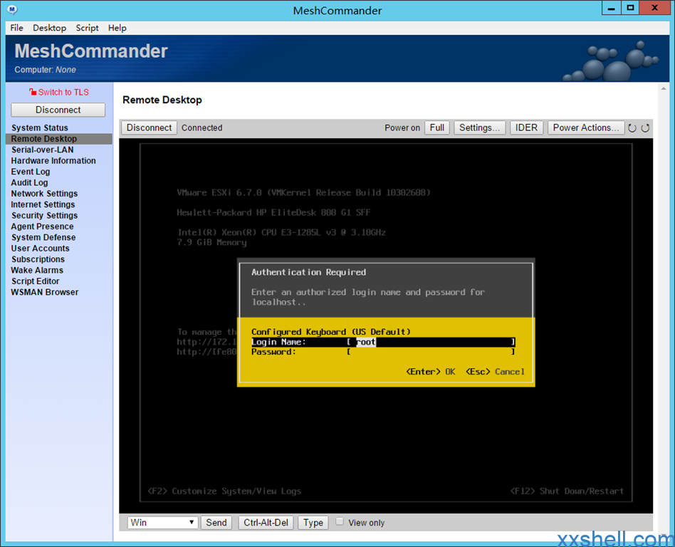675x547 pixels.
Task: Open Subscriptions section
Action: pyautogui.click(x=38, y=259)
